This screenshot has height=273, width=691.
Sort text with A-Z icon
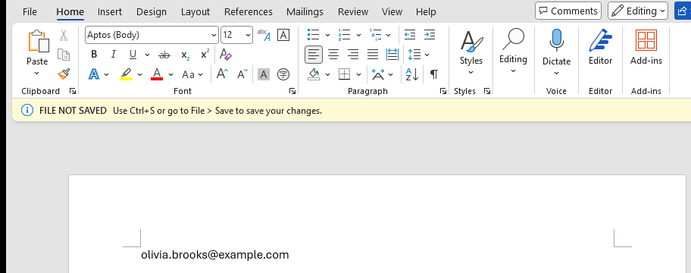(x=412, y=74)
